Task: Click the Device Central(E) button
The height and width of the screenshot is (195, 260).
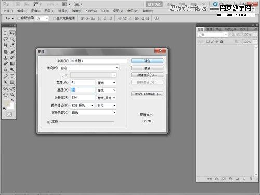Action: click(x=147, y=94)
